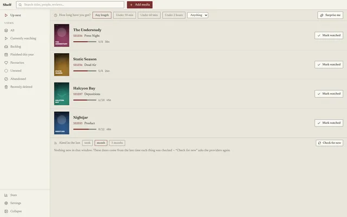
Task: Click the search titles input field
Action: tap(70, 5)
